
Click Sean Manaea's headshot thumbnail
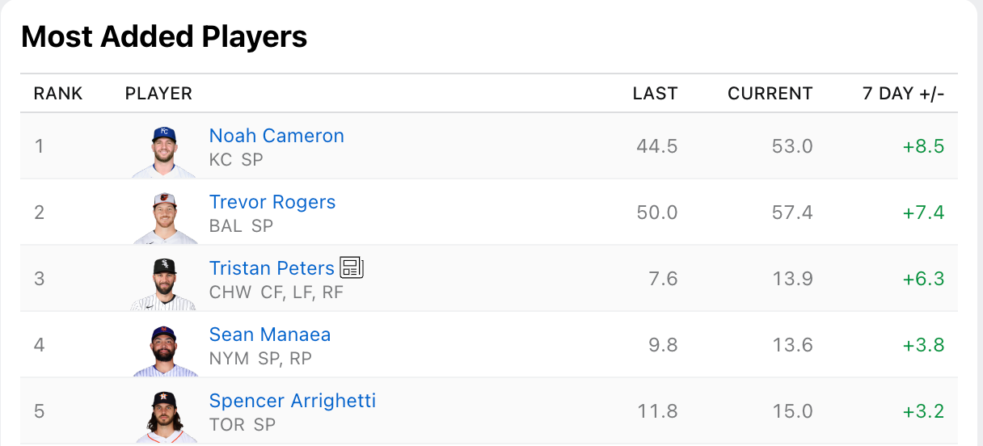[164, 350]
